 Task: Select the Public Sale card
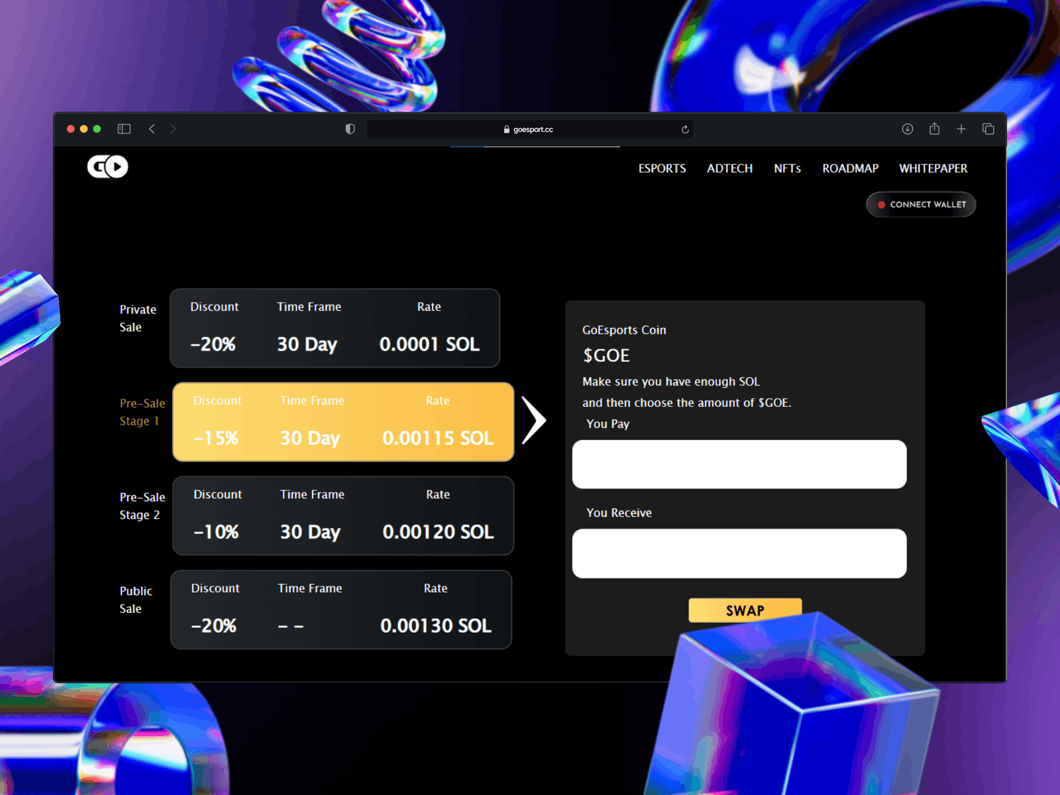click(341, 609)
